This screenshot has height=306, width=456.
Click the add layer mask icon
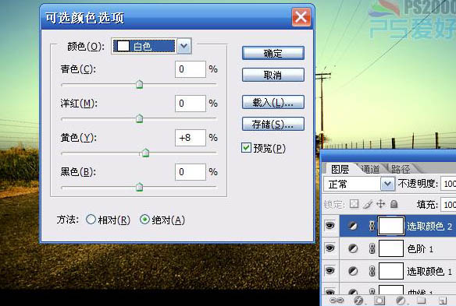click(379, 301)
